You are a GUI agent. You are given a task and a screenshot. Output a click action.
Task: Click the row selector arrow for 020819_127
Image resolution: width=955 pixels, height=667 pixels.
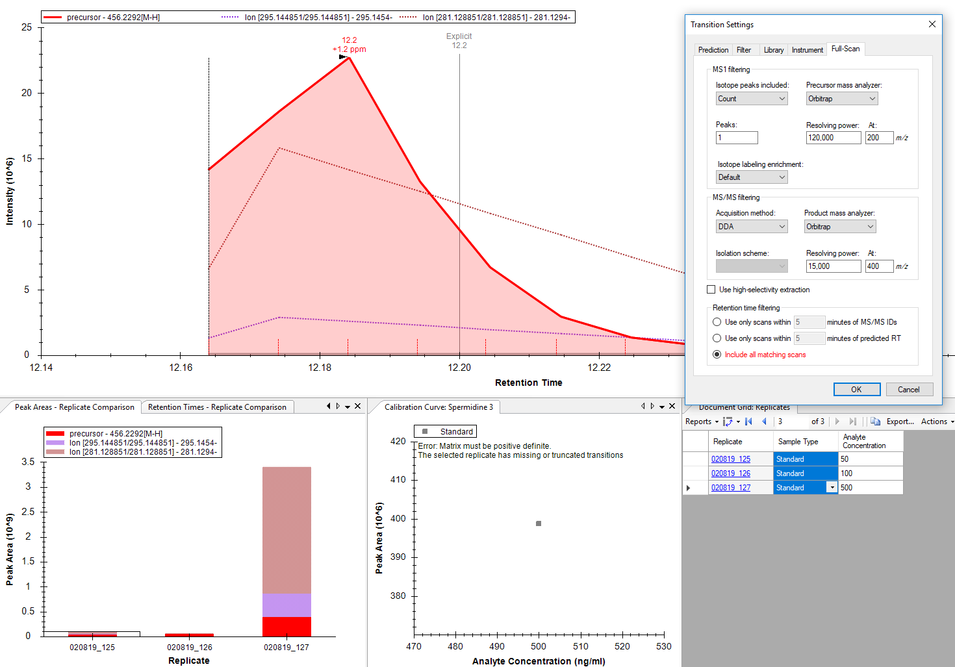pyautogui.click(x=689, y=488)
